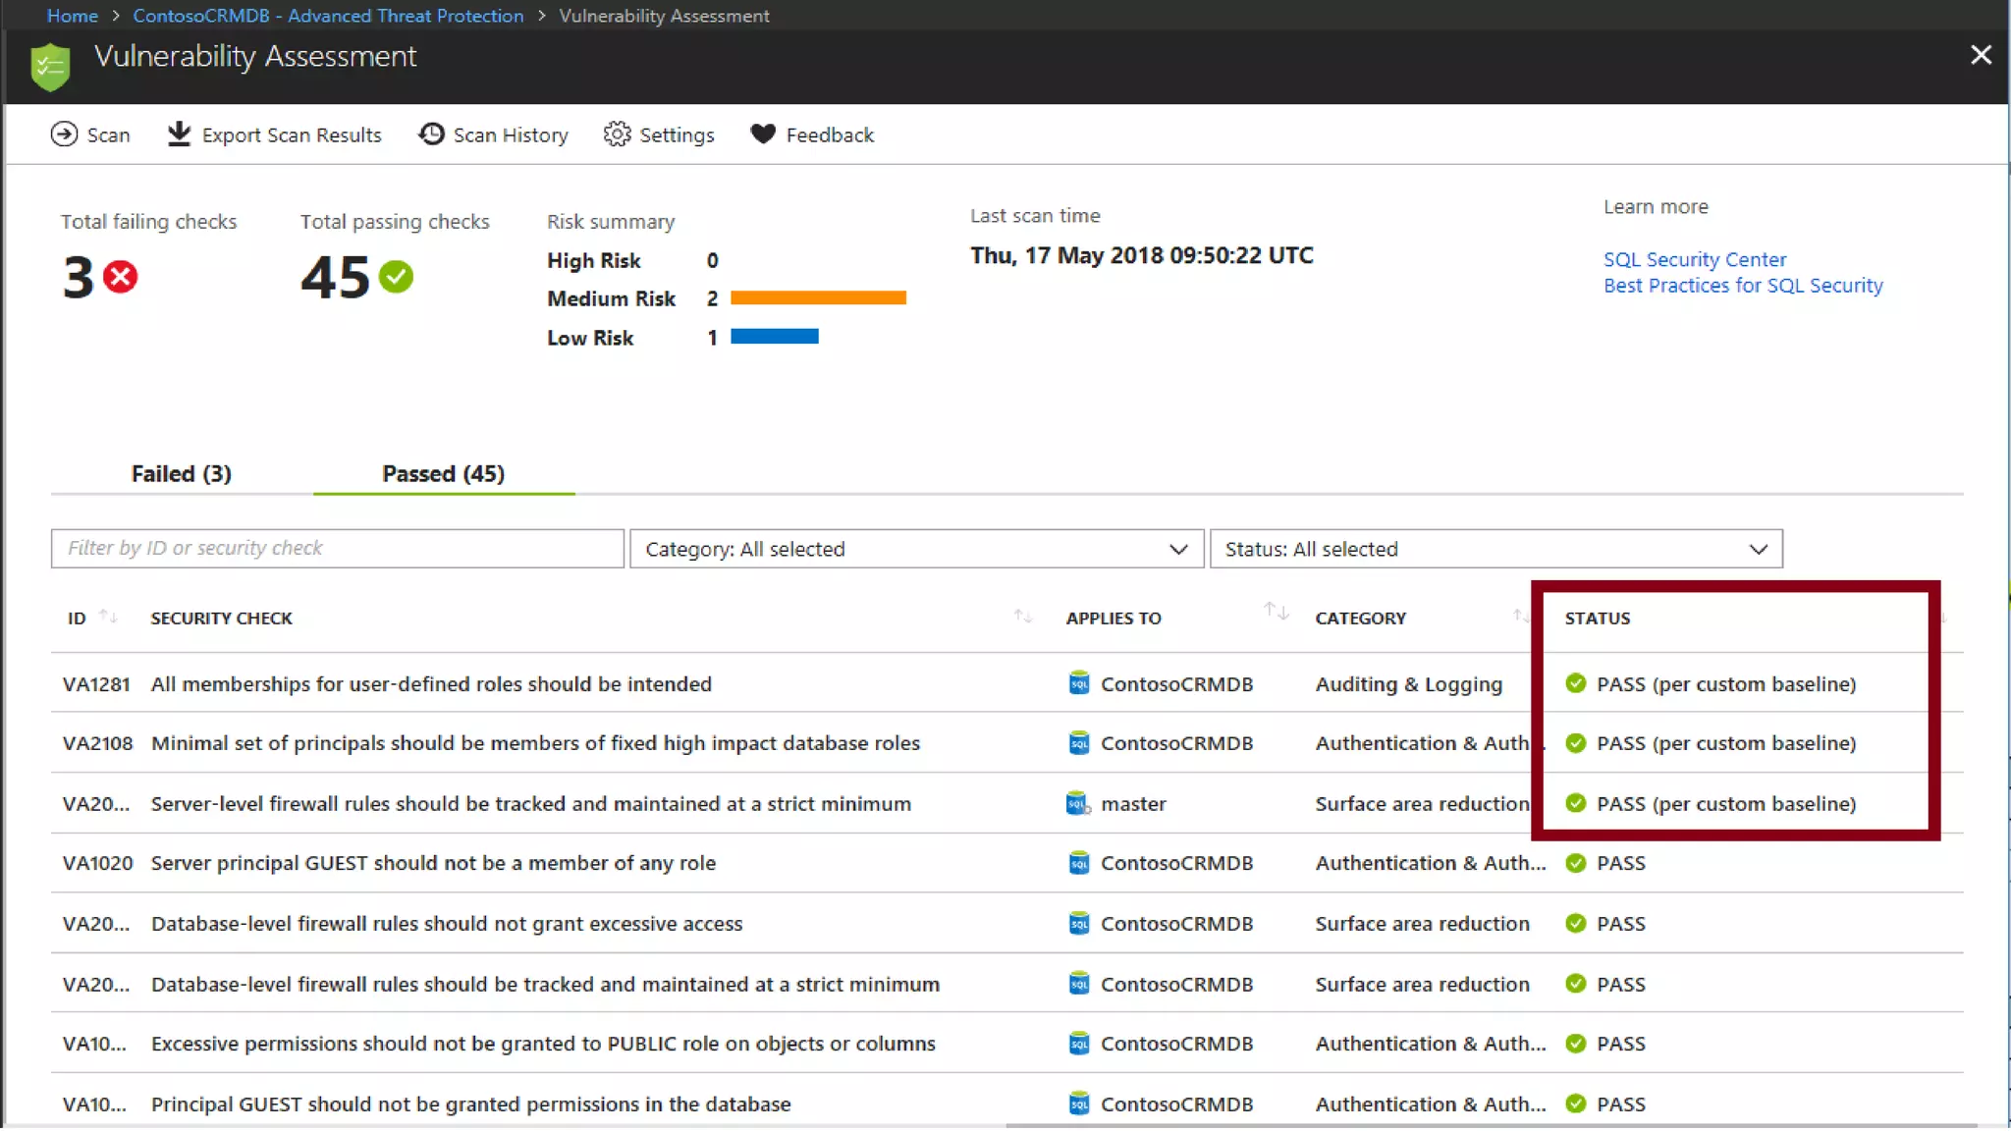Viewport: 2011px width, 1131px height.
Task: Open Settings label in toolbar
Action: coord(677,135)
